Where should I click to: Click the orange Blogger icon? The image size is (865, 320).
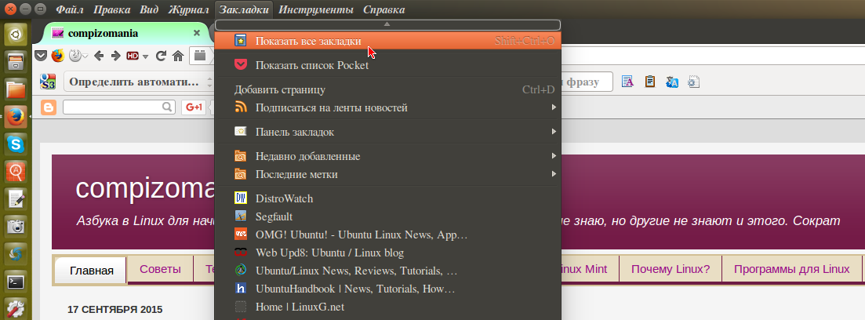(x=49, y=107)
